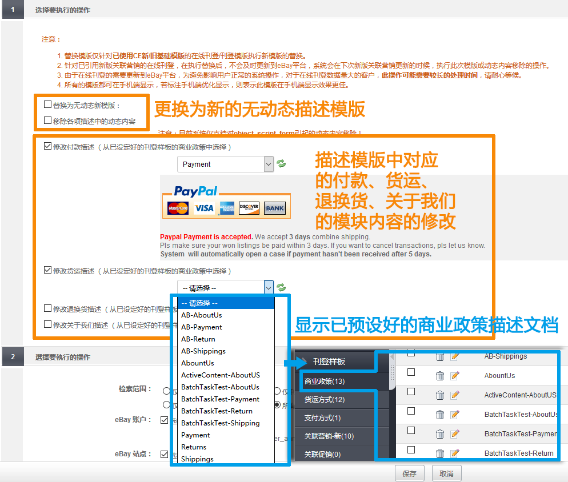This screenshot has height=482, width=568.
Task: Choose ActiveContent-AboutUS from dropdown list
Action: tap(226, 375)
